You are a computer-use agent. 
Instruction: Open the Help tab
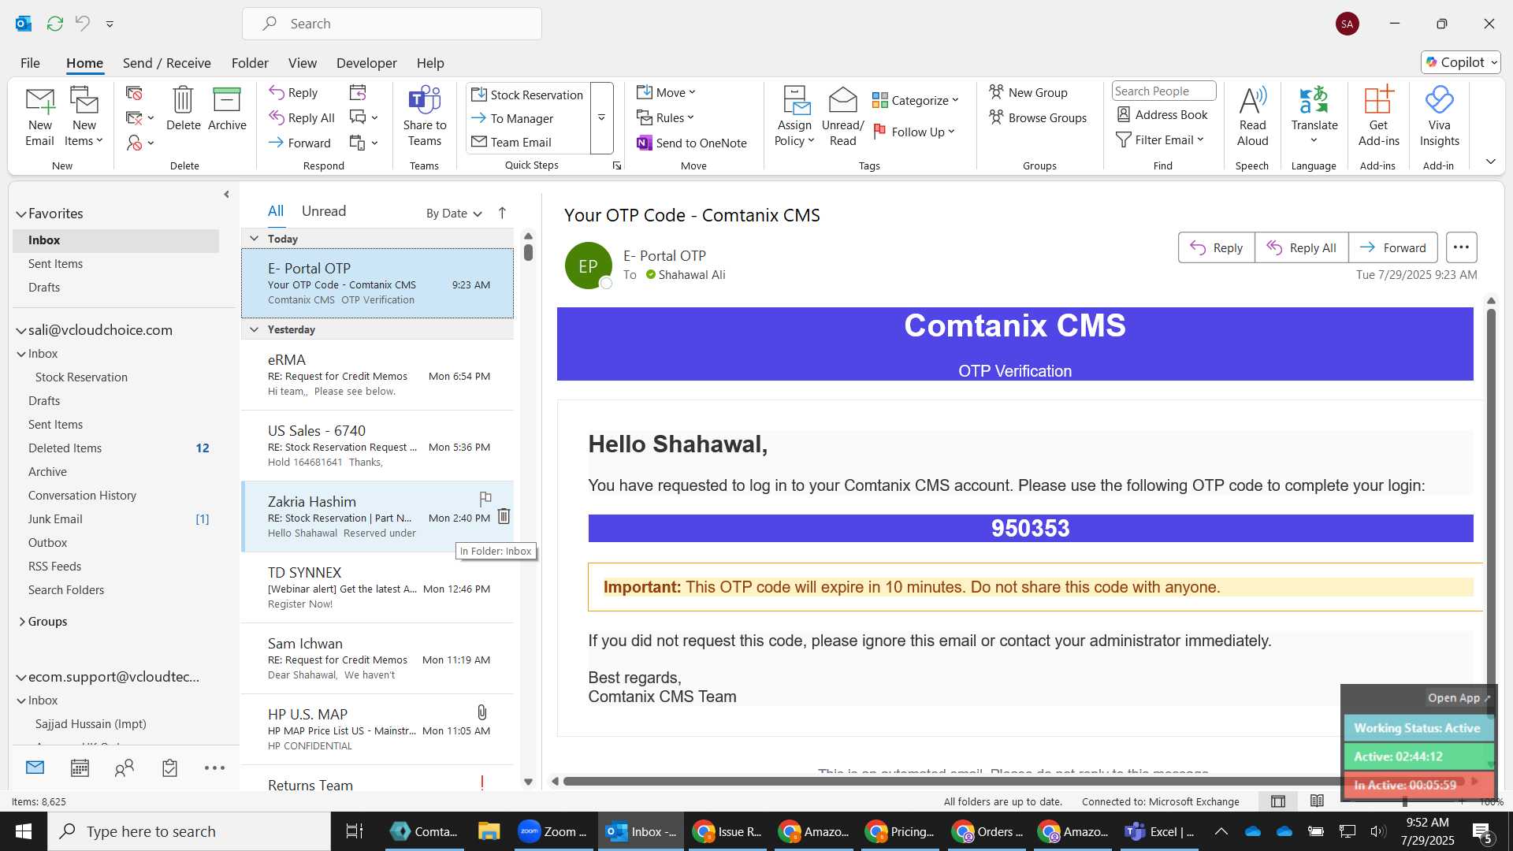point(430,63)
